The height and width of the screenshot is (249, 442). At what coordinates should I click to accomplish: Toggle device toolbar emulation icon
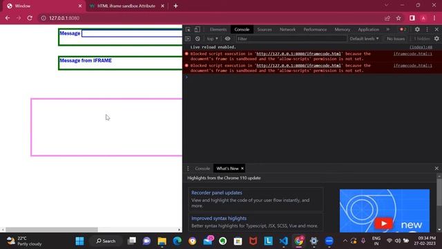coord(198,29)
